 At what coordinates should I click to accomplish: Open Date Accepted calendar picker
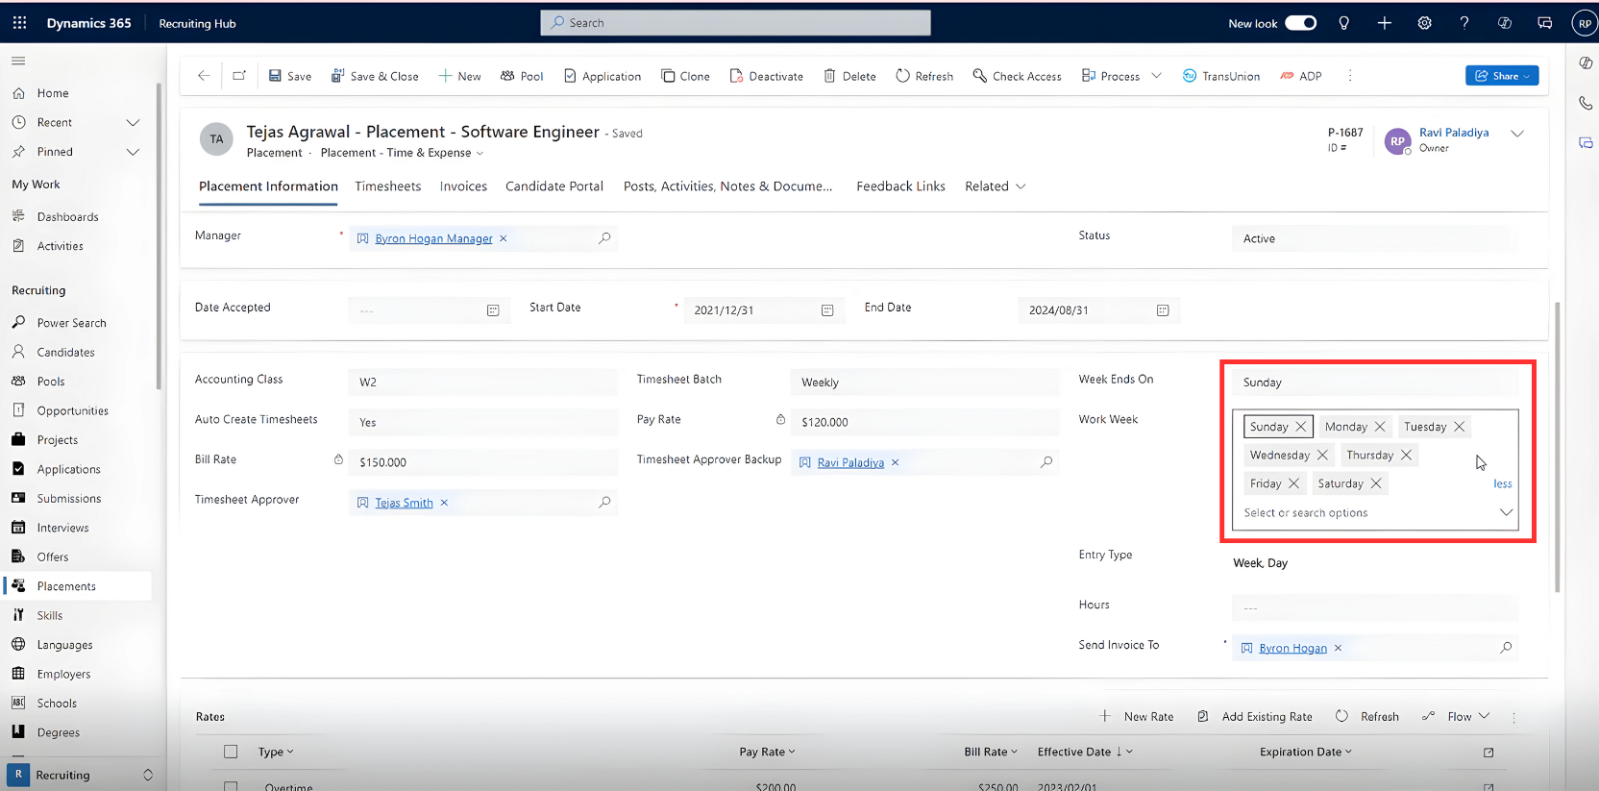(493, 310)
